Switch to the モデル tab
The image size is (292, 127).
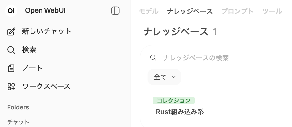(149, 11)
